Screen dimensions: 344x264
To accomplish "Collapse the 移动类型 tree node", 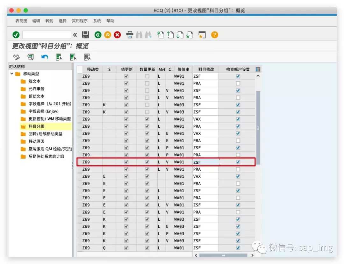I will pos(12,74).
